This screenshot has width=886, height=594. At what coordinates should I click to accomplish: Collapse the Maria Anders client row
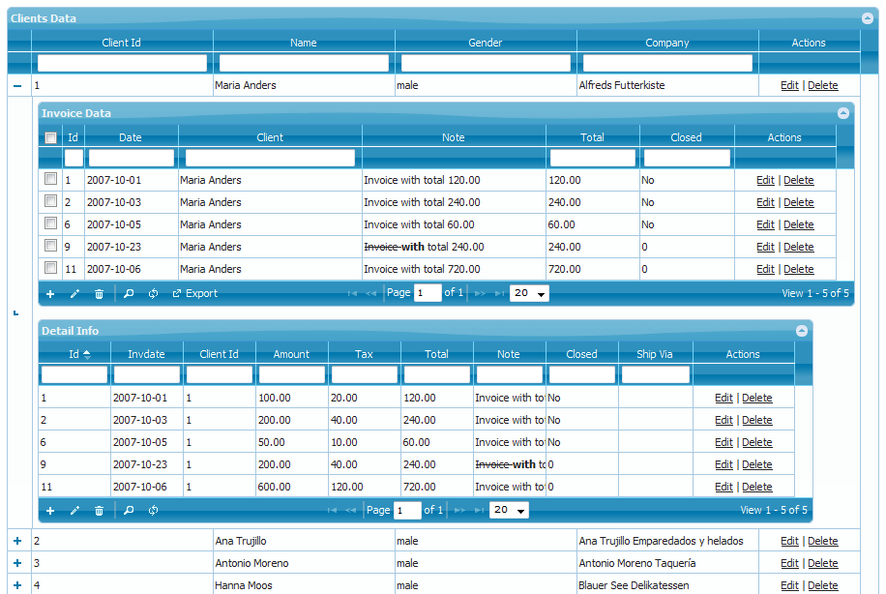(18, 85)
